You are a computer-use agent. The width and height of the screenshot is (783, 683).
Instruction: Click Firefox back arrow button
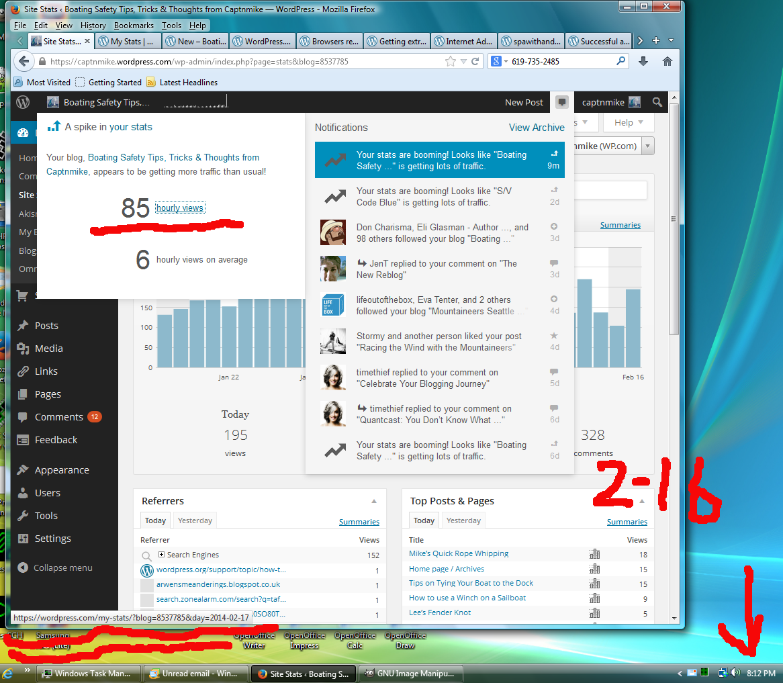(x=24, y=61)
